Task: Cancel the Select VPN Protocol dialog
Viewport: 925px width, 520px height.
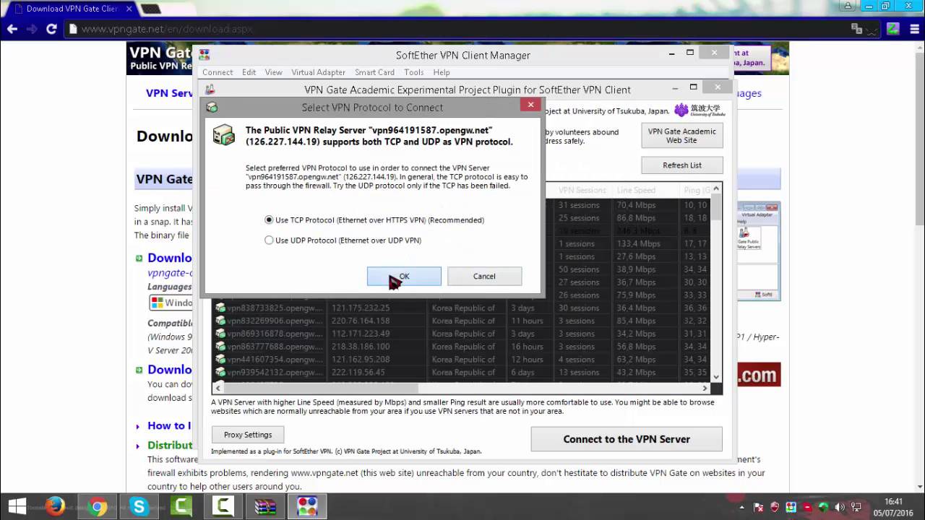Action: coord(484,276)
